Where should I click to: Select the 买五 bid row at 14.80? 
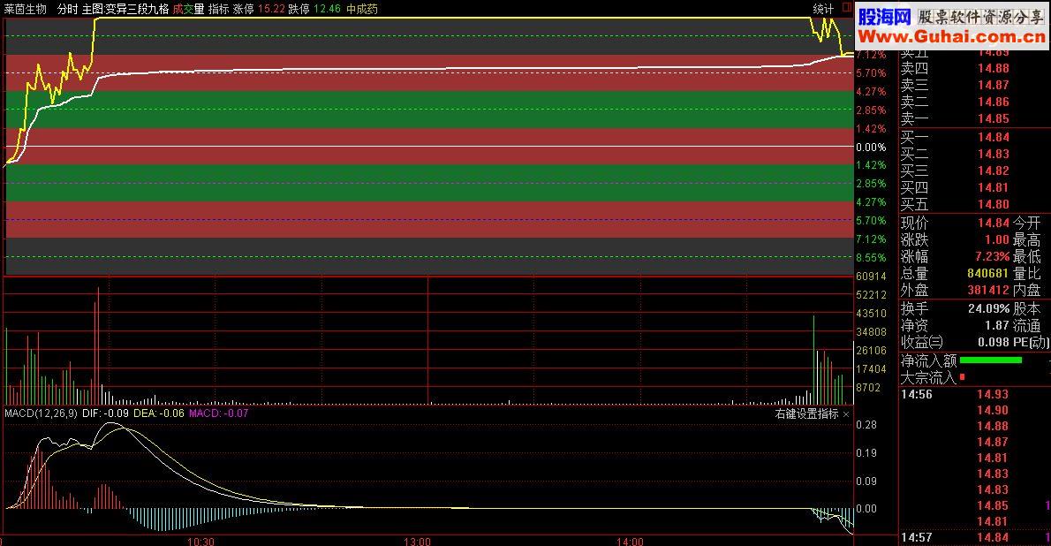[x=955, y=205]
